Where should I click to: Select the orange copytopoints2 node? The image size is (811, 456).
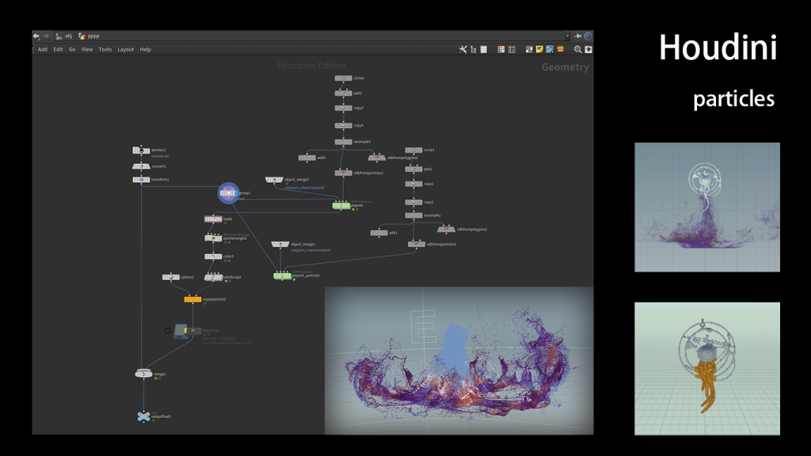click(193, 299)
